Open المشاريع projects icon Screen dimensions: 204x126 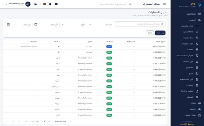197,67
